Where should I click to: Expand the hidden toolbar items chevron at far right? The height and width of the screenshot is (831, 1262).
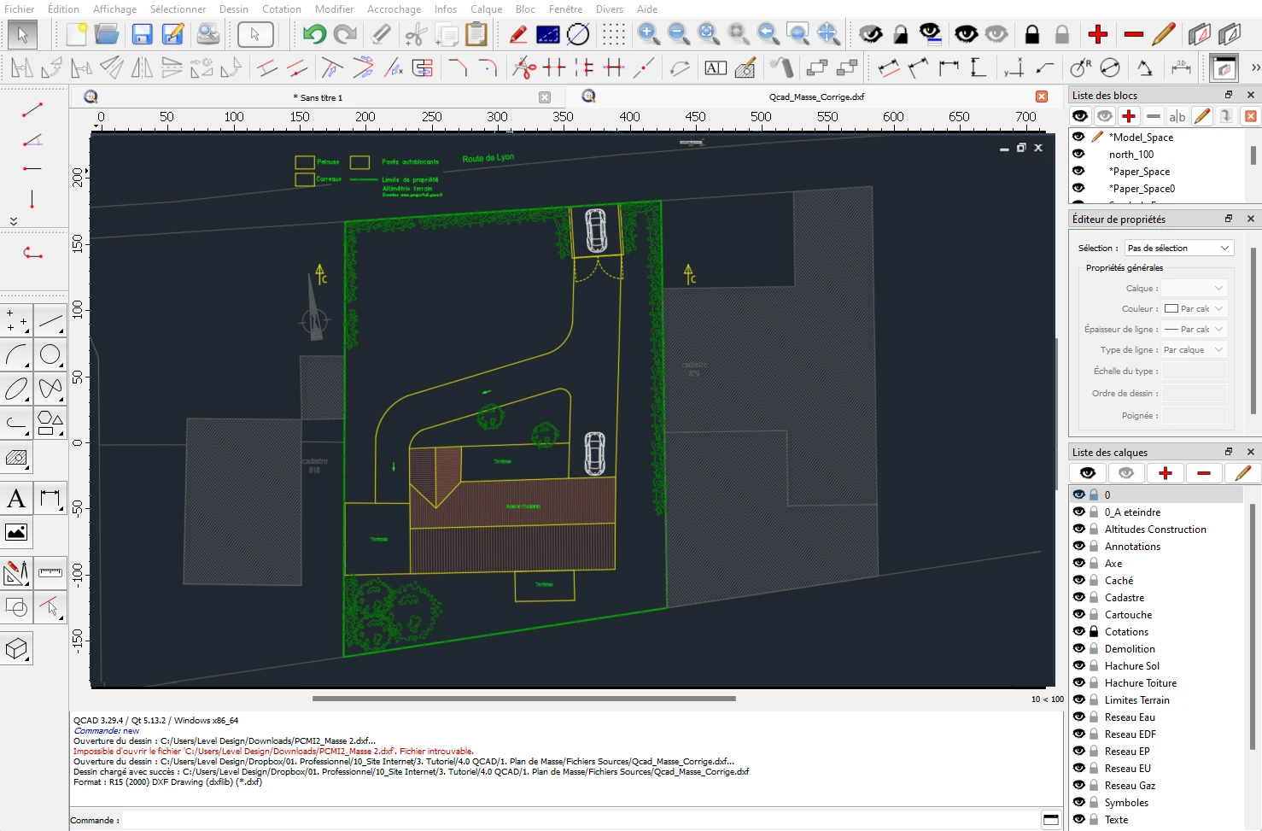coord(1255,67)
